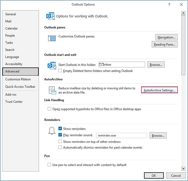Image resolution: width=188 pixels, height=181 pixels.
Task: Click the reminder.wav sound file field
Action: coord(122,135)
